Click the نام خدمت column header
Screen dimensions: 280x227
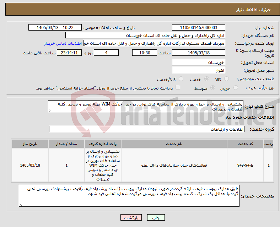coord(174,144)
